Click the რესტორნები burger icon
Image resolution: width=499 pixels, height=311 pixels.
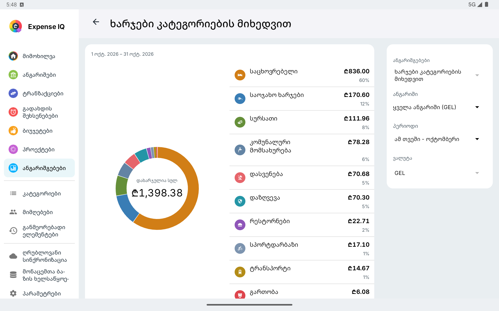coord(240,225)
